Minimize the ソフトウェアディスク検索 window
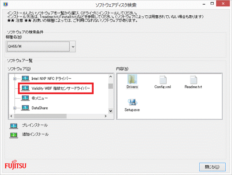Image resolution: width=232 pixels, height=175 pixels. click(204, 4)
